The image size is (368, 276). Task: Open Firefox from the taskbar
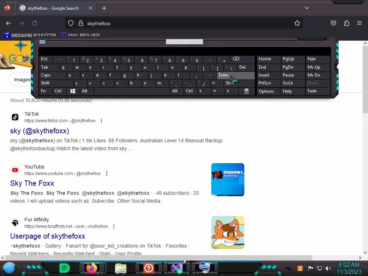coord(92,268)
